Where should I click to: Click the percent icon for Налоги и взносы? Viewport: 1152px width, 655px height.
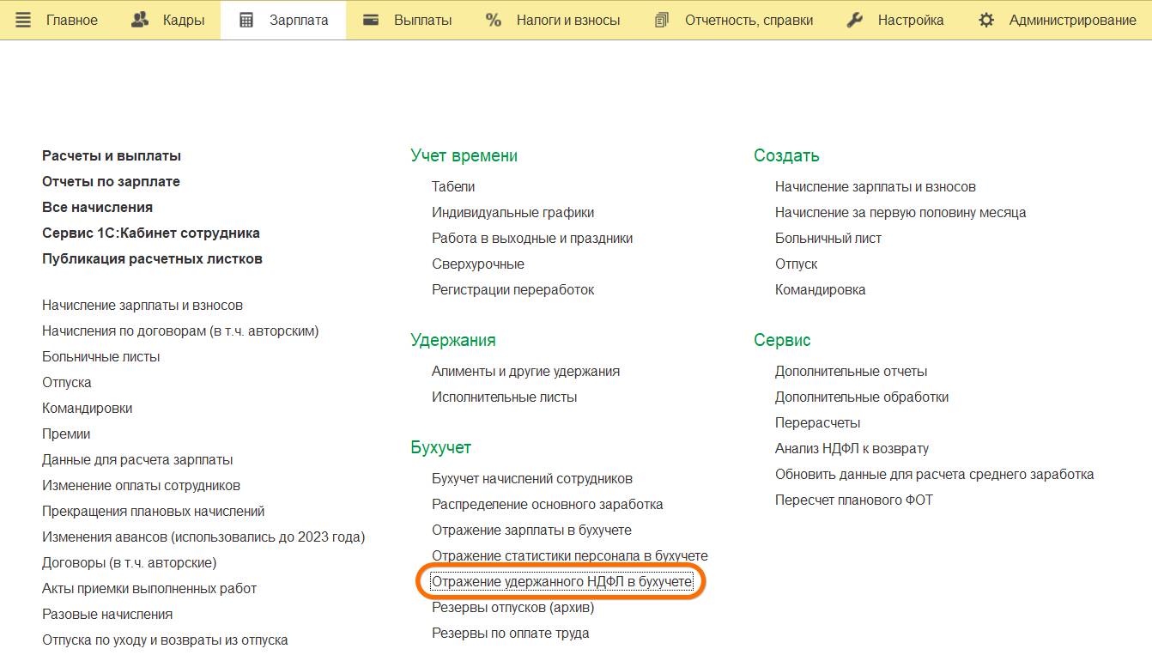(493, 20)
